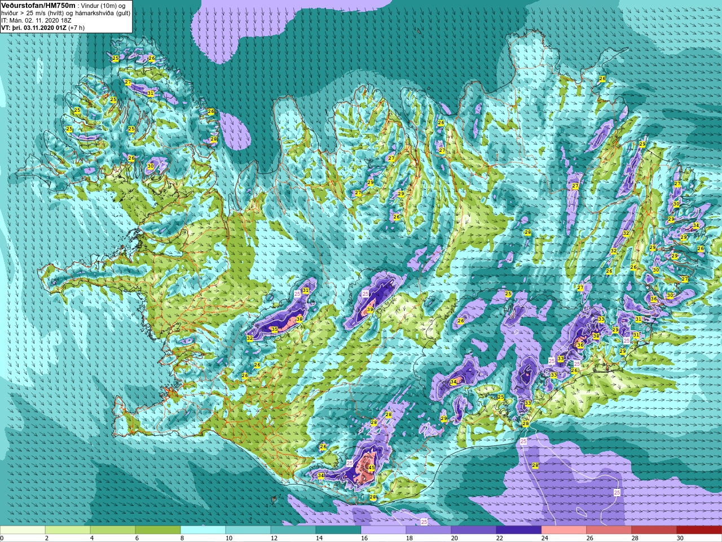Click the legend scale number 28
The width and height of the screenshot is (722, 542).
click(x=636, y=538)
